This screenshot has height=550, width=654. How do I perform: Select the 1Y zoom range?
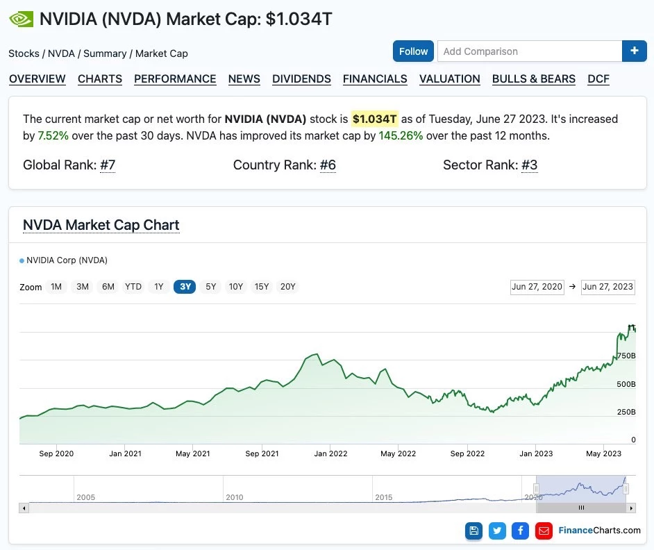click(x=158, y=286)
